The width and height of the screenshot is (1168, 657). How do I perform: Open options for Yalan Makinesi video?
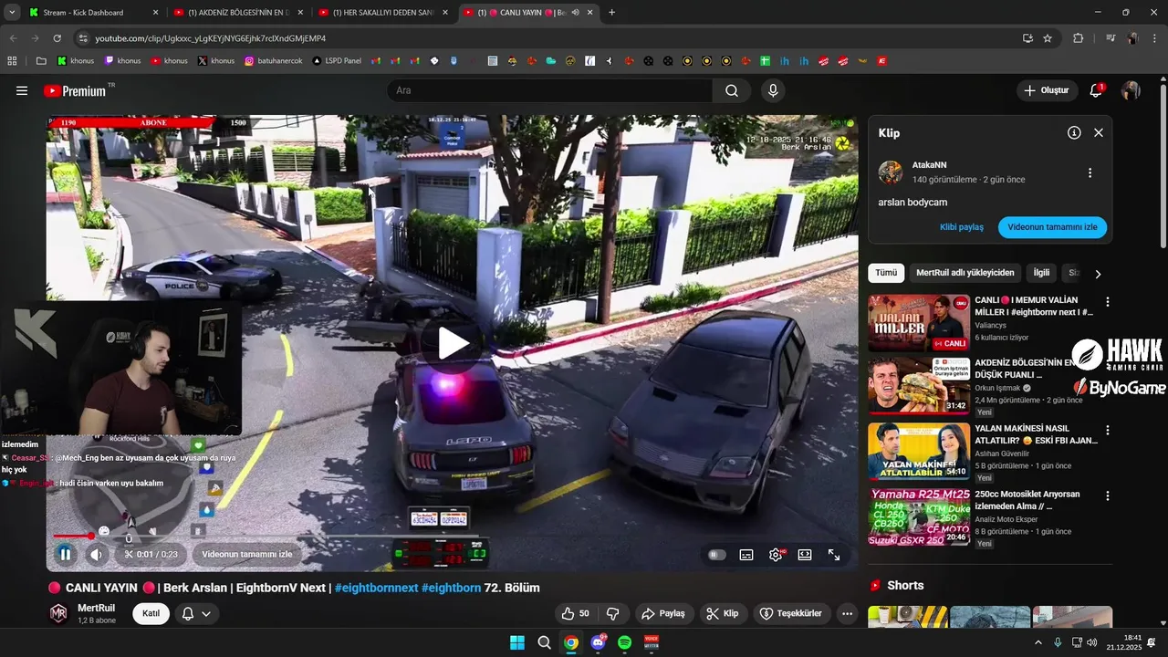pyautogui.click(x=1108, y=429)
